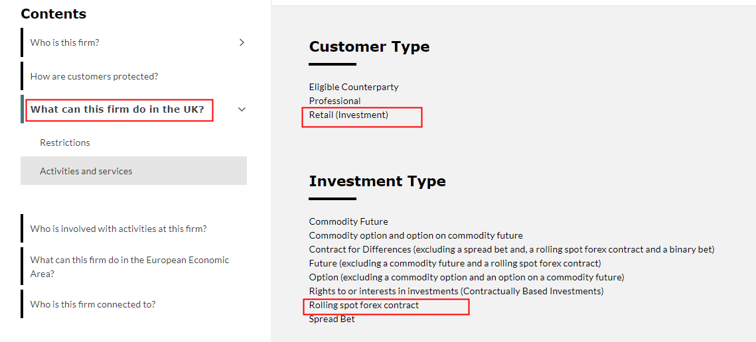
Task: Click the "Commodity Future" investment type
Action: click(x=348, y=221)
